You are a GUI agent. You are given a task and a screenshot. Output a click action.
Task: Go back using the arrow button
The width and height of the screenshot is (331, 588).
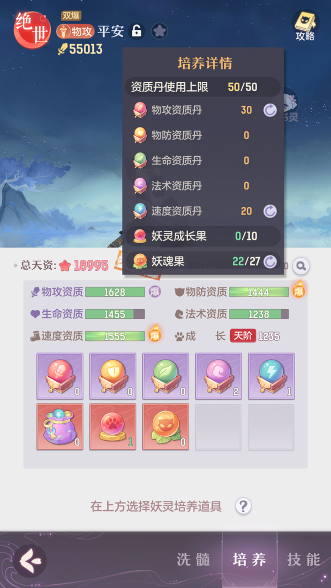point(30,560)
